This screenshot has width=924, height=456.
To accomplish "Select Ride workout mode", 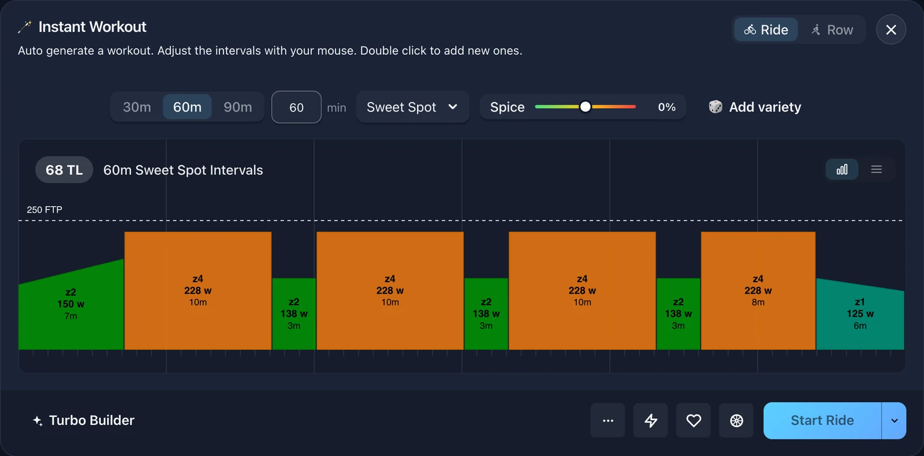I will point(766,29).
